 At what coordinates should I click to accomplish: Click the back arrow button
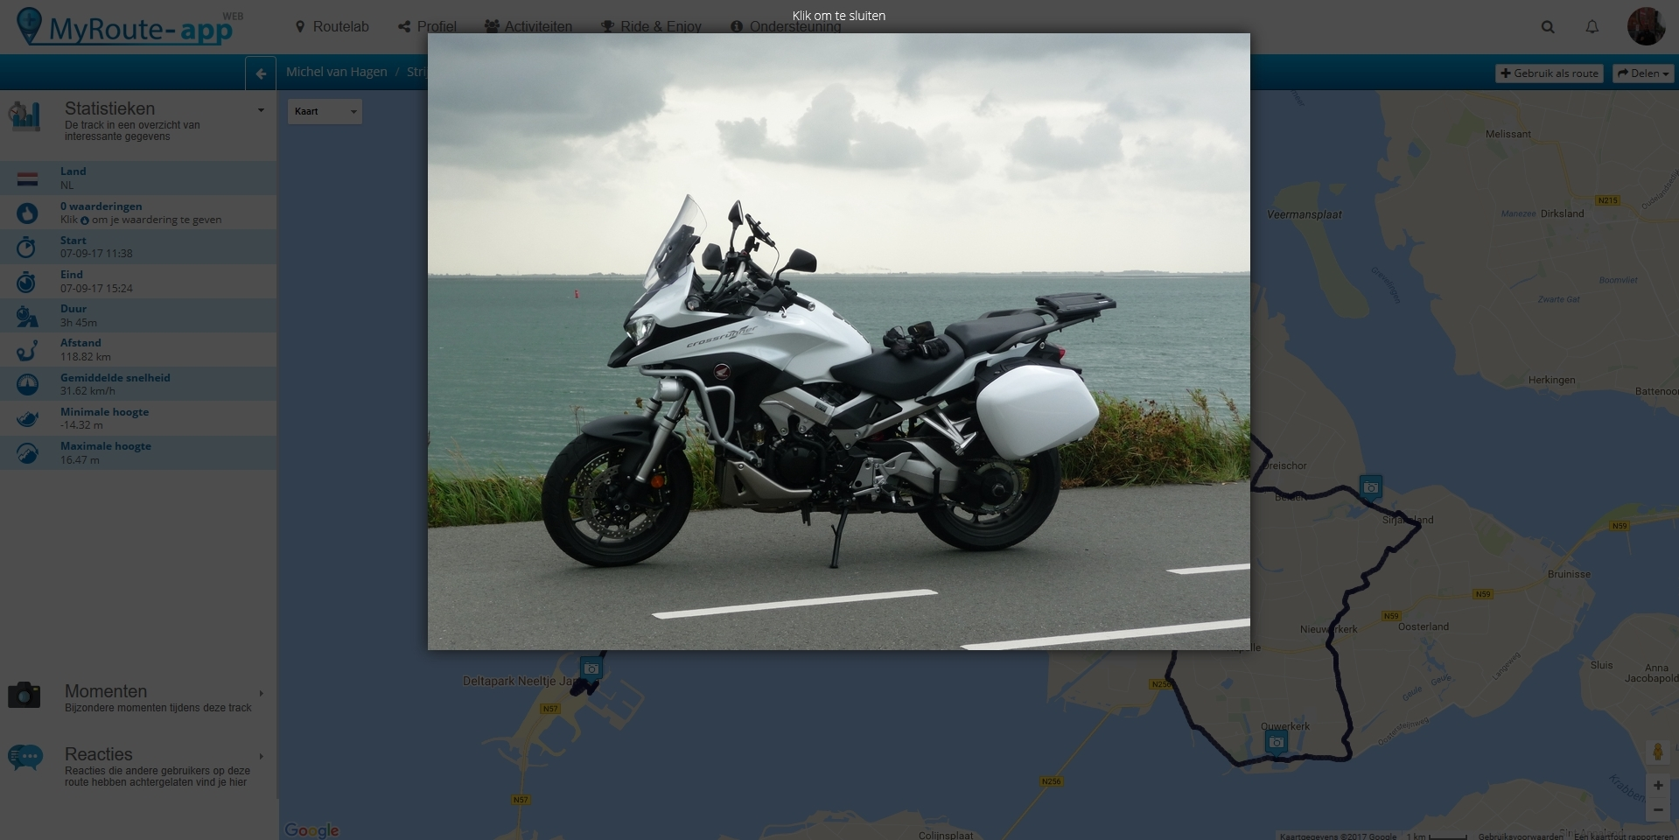(x=261, y=73)
